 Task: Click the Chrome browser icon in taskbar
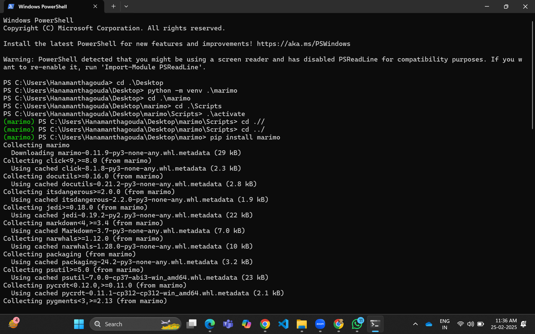(x=265, y=324)
